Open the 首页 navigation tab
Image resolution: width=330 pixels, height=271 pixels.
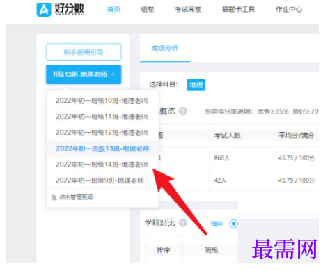pyautogui.click(x=113, y=9)
